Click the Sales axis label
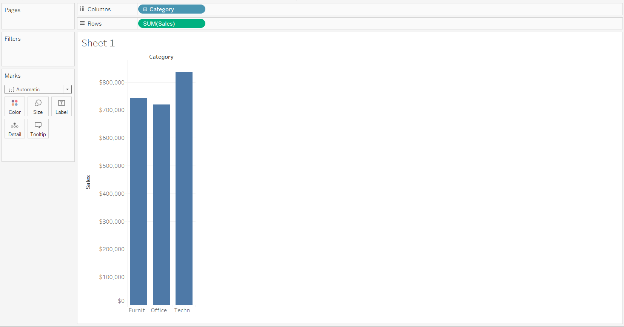This screenshot has width=624, height=327. (x=88, y=182)
